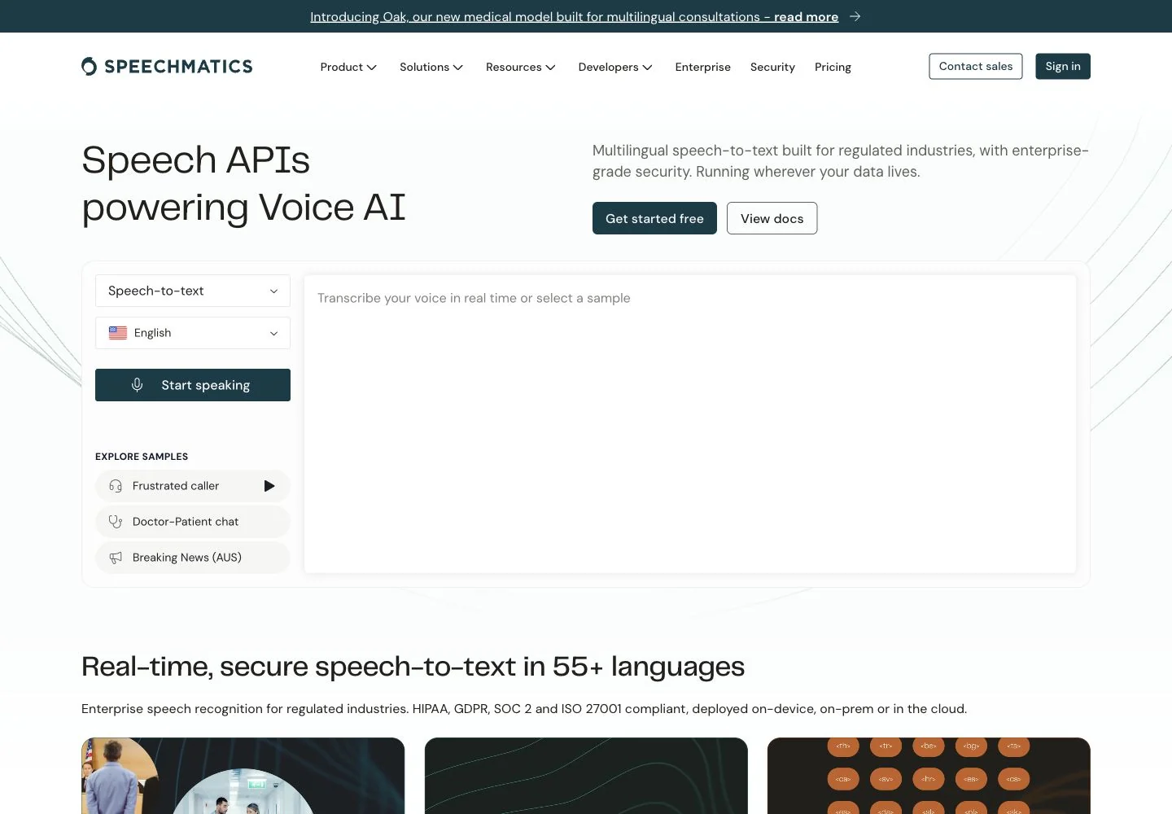The height and width of the screenshot is (814, 1172).
Task: Open the Oak medical model announcement link
Action: point(574,16)
